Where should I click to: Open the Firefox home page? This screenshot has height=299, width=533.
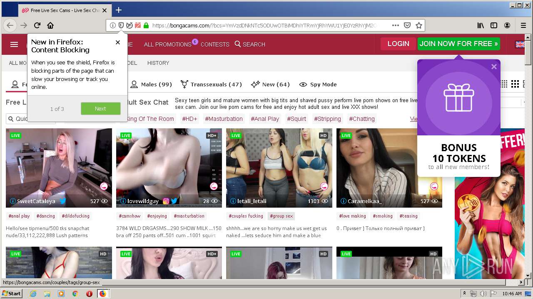point(50,25)
